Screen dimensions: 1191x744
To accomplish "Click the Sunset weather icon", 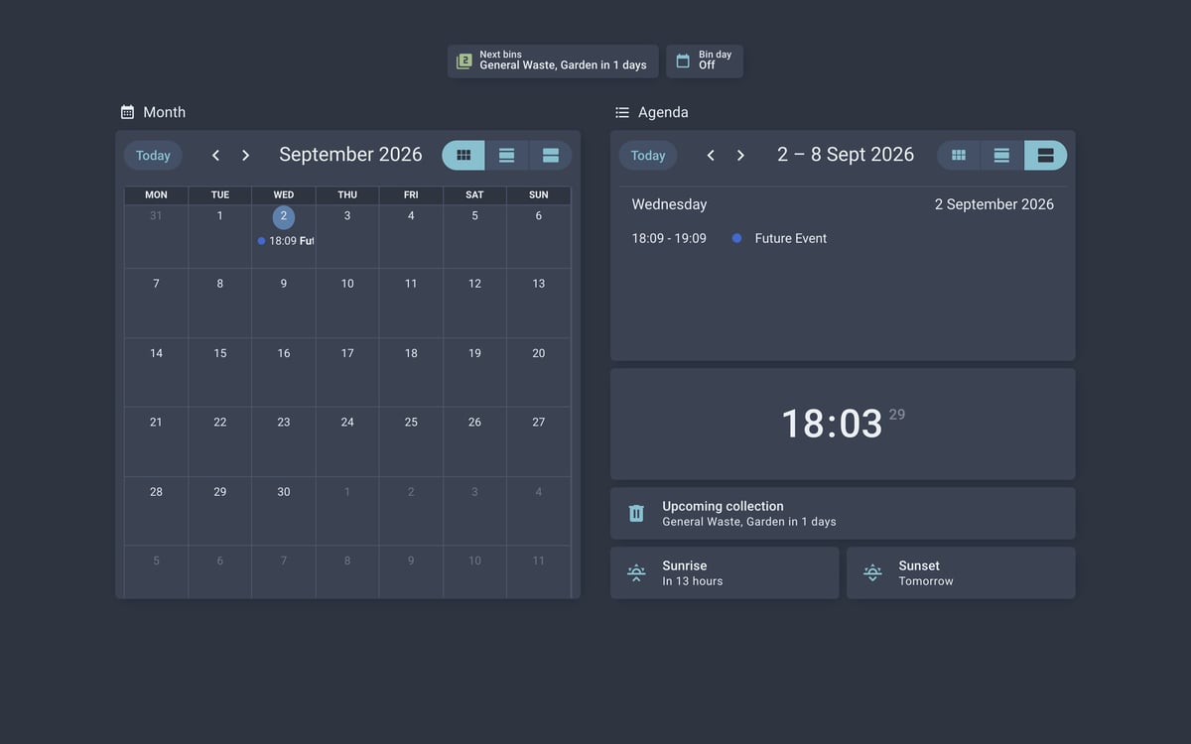I will point(872,572).
